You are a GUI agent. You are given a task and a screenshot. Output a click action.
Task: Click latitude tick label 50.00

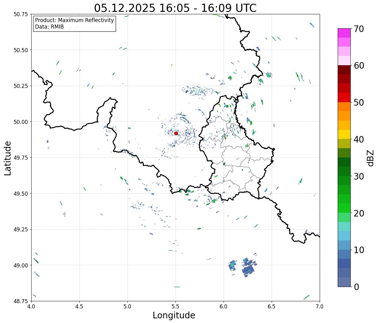pos(21,122)
